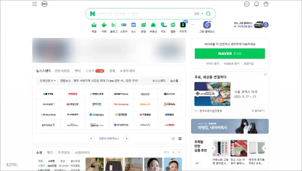Viewport: 302px width, 171px height.
Task: Expand the 전체언론사 dropdown
Action: pyautogui.click(x=47, y=81)
